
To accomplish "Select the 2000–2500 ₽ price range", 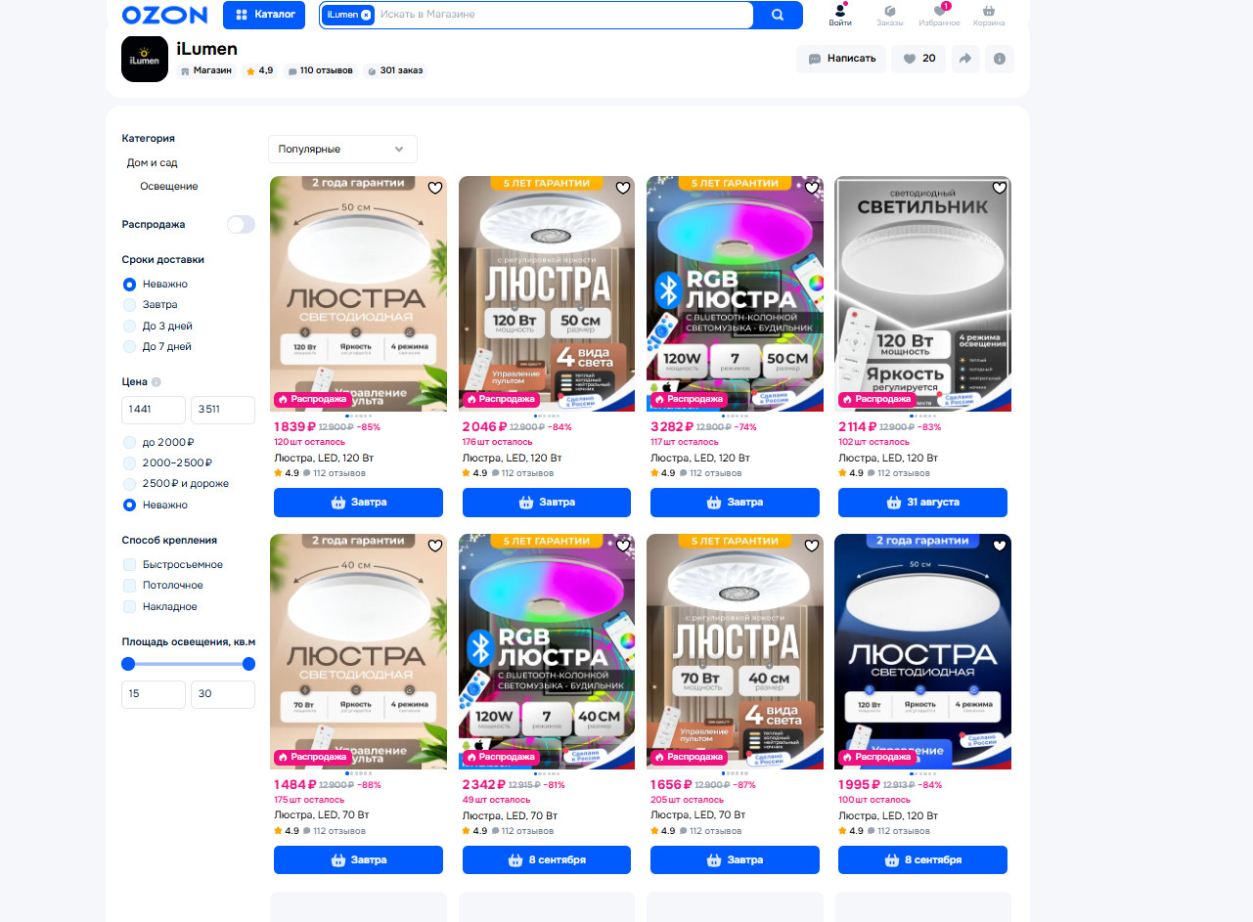I will pyautogui.click(x=129, y=463).
